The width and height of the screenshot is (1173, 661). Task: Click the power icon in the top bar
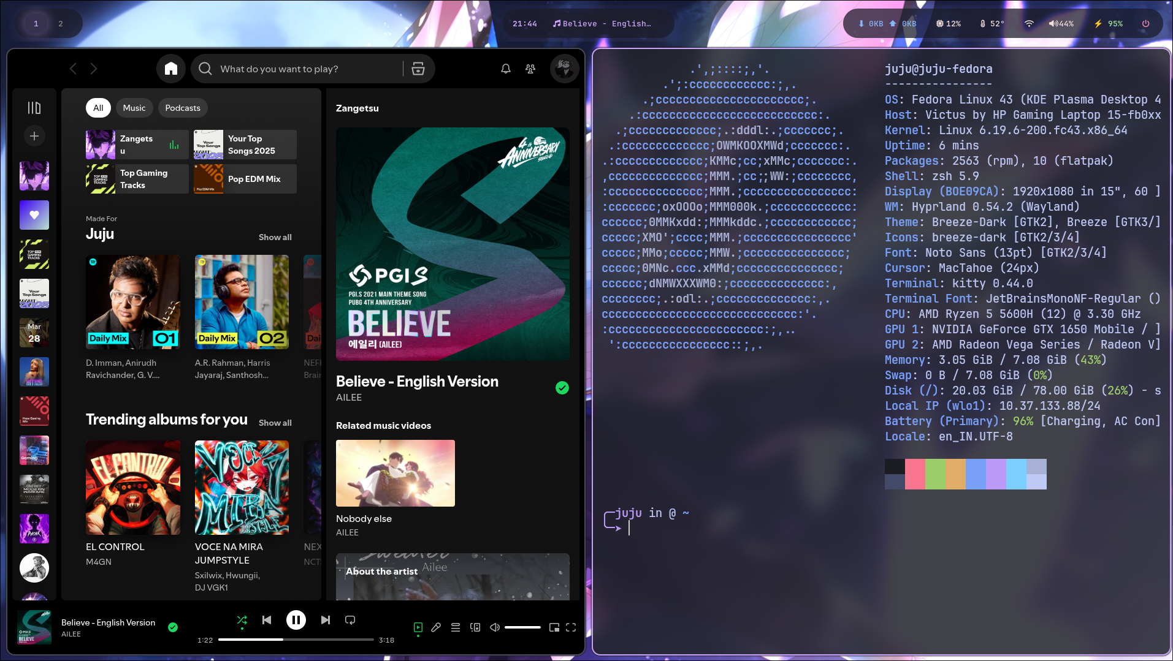1145,24
